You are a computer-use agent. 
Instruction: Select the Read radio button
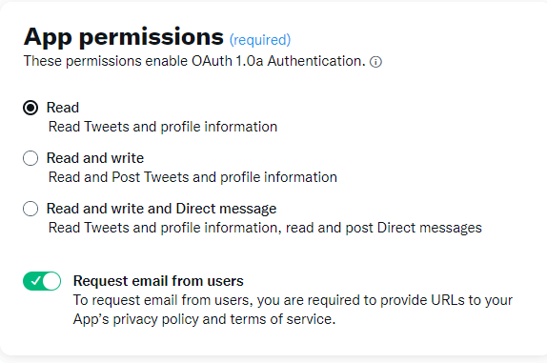tap(30, 108)
